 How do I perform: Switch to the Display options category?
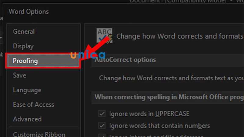tap(23, 46)
